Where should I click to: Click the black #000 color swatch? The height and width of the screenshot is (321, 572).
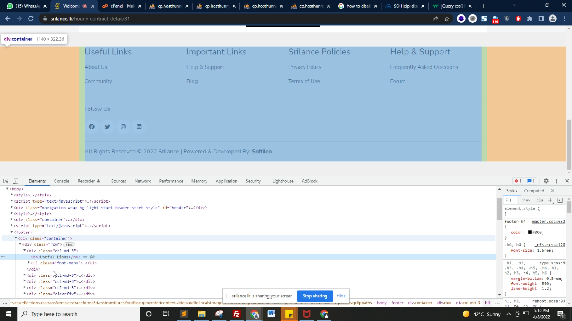point(530,232)
